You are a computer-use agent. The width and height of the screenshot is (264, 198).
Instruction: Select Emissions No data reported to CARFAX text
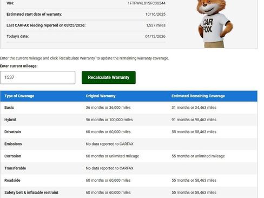(109, 144)
